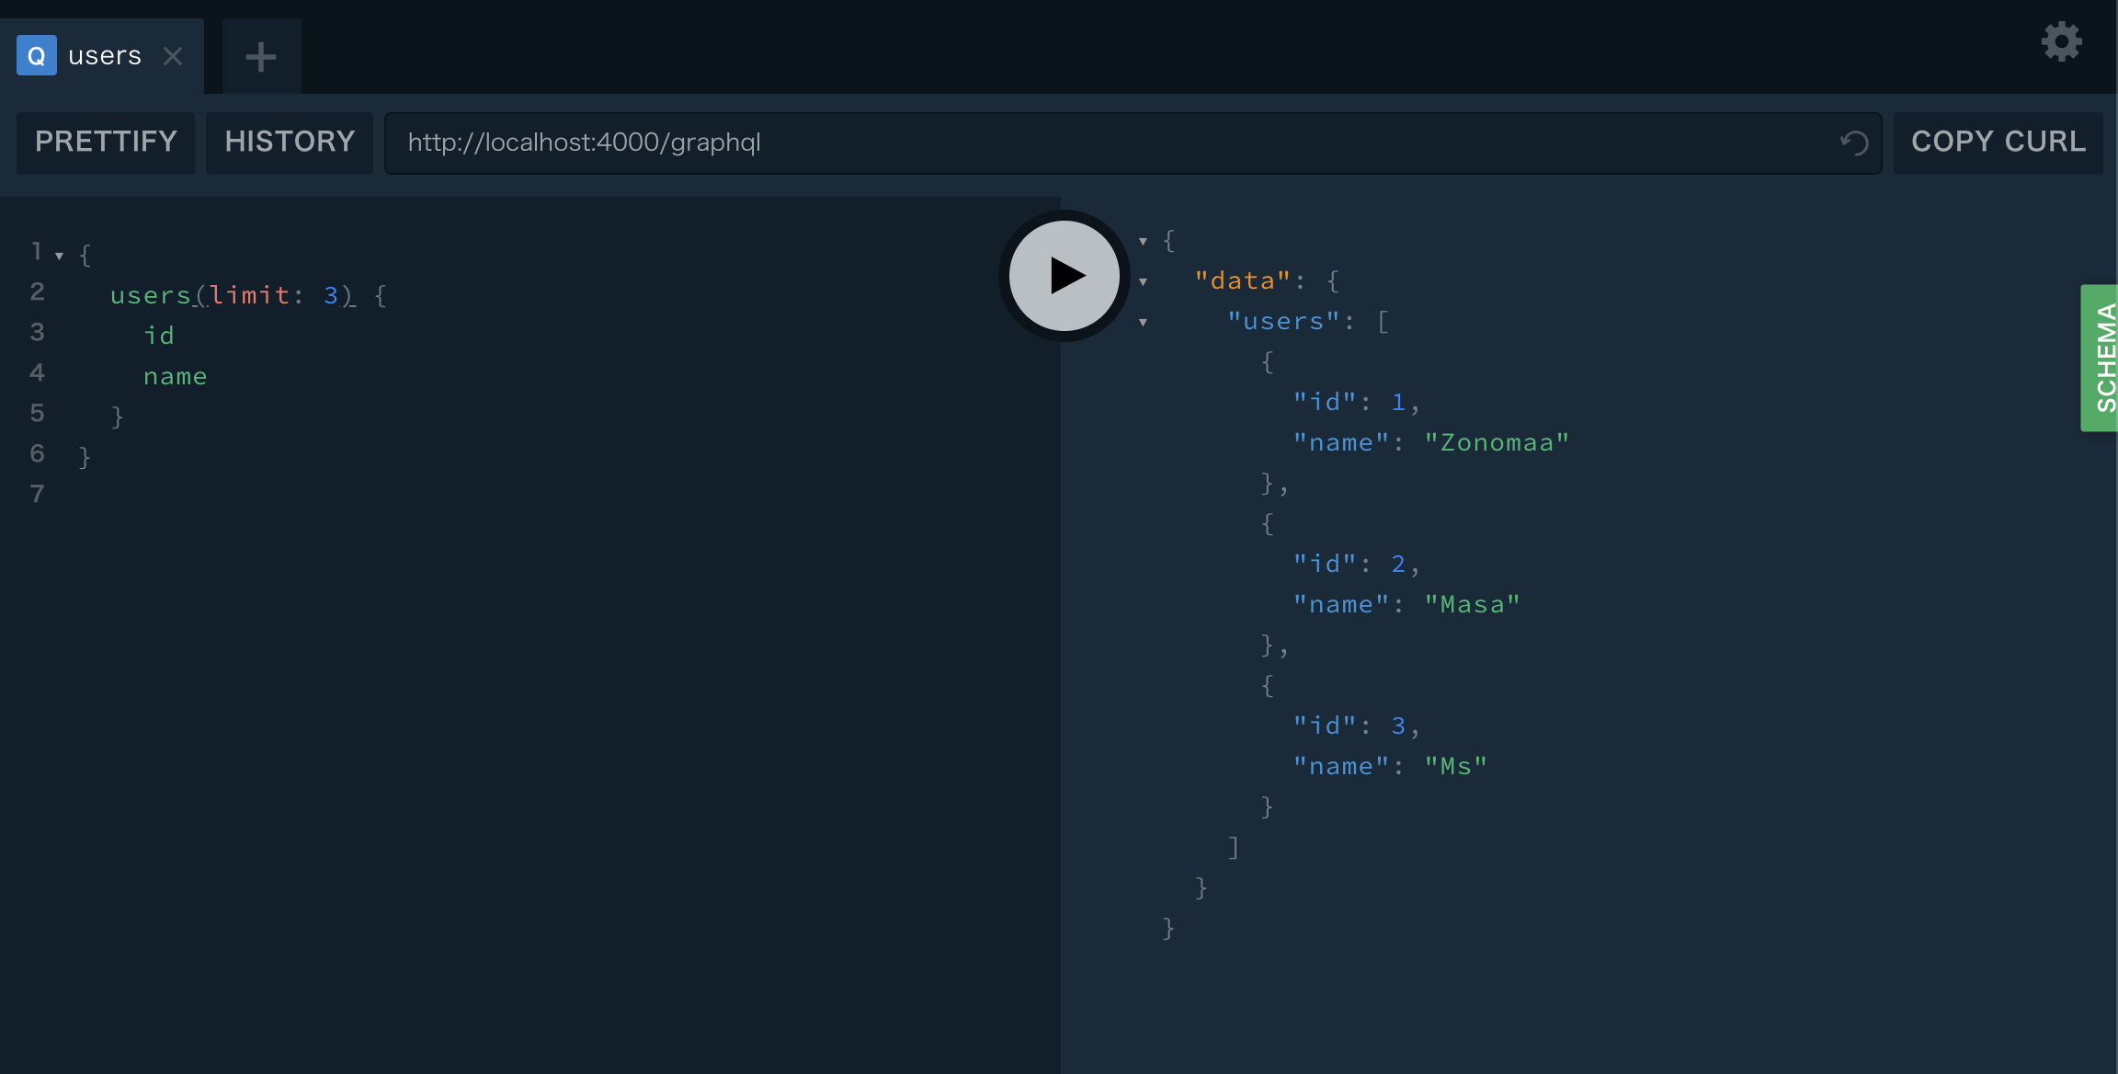Click the limit value 3 in query

331,295
